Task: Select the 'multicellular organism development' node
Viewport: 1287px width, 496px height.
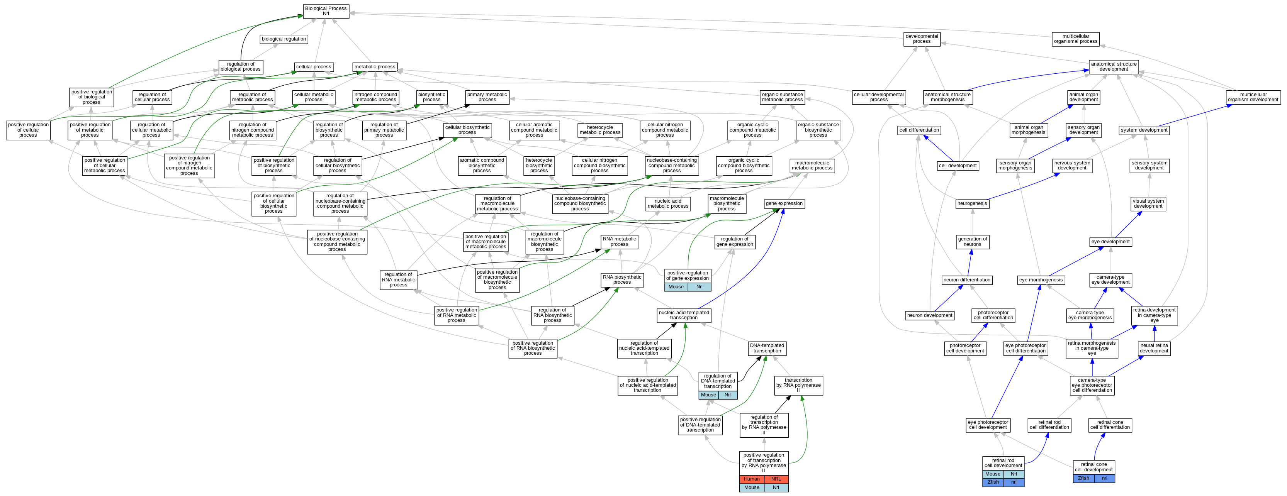Action: pyautogui.click(x=1253, y=97)
